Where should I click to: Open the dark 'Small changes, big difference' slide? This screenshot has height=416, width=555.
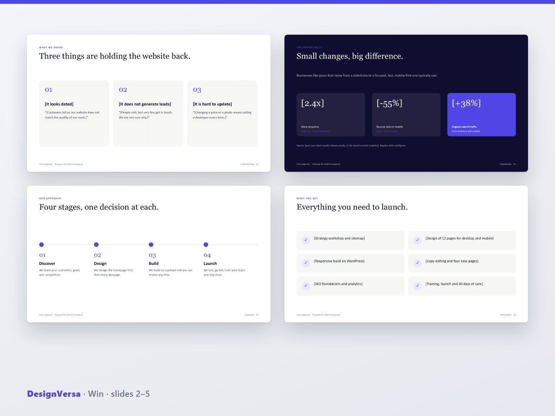406,103
